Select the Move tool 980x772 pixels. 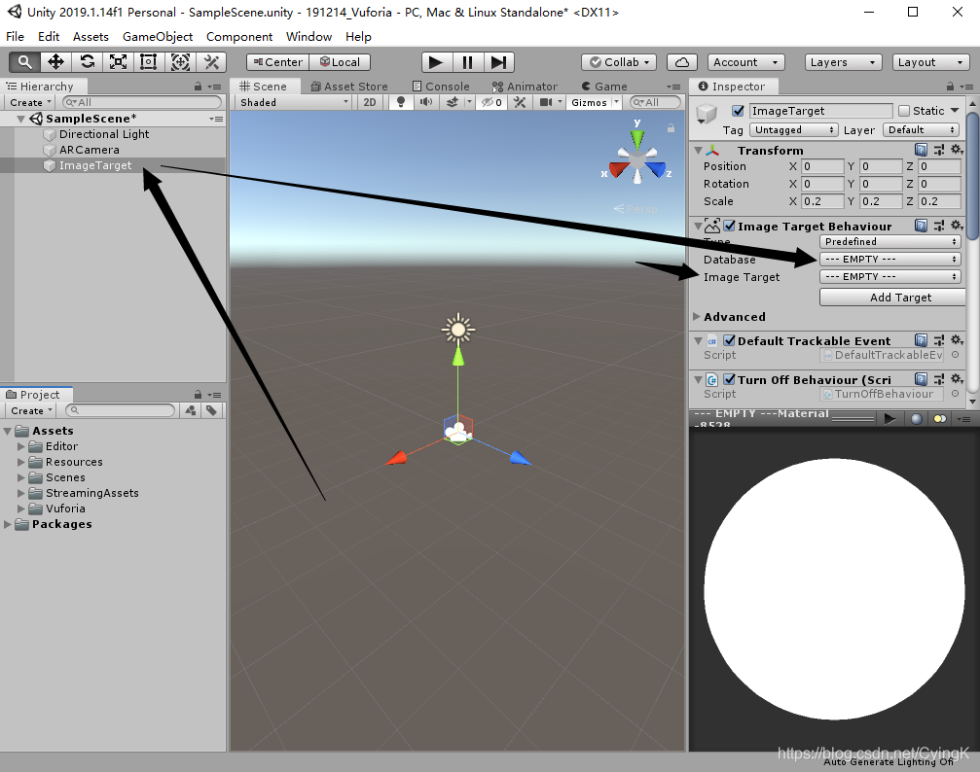point(55,62)
